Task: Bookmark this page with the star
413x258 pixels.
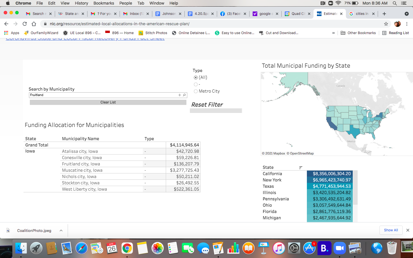Action: 386,24
